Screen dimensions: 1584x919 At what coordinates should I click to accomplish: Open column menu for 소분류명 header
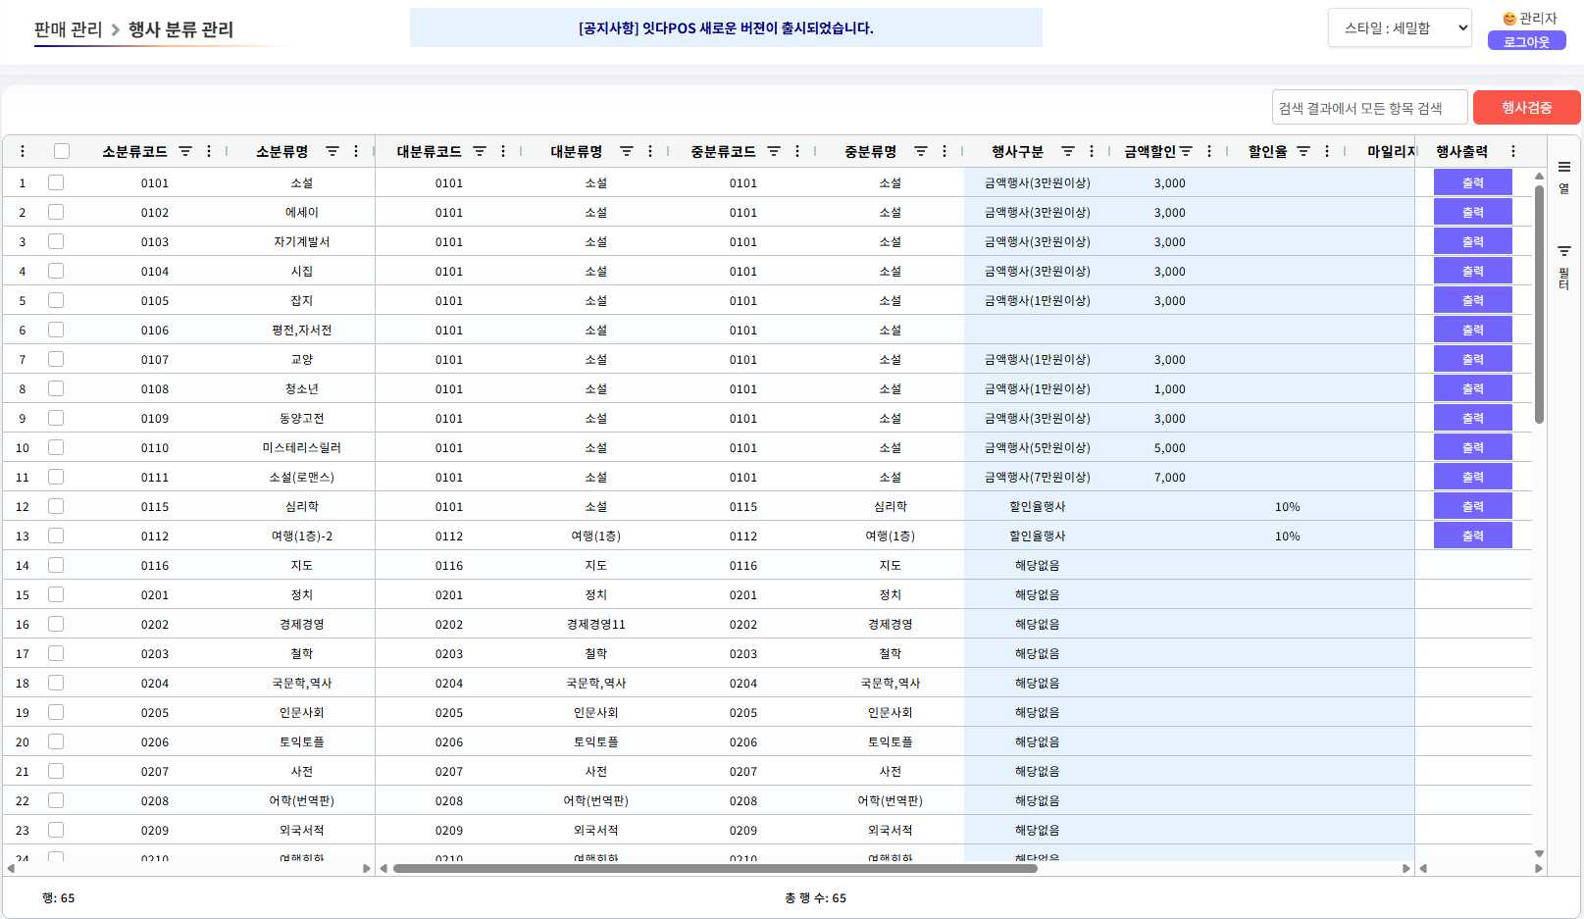pos(356,151)
